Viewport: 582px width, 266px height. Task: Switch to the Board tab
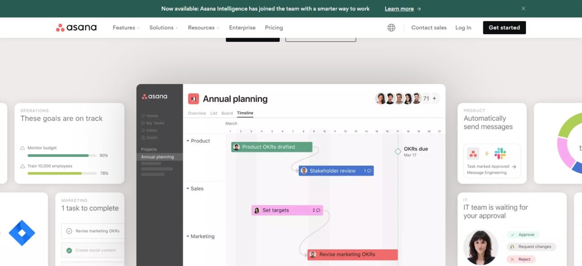[227, 113]
